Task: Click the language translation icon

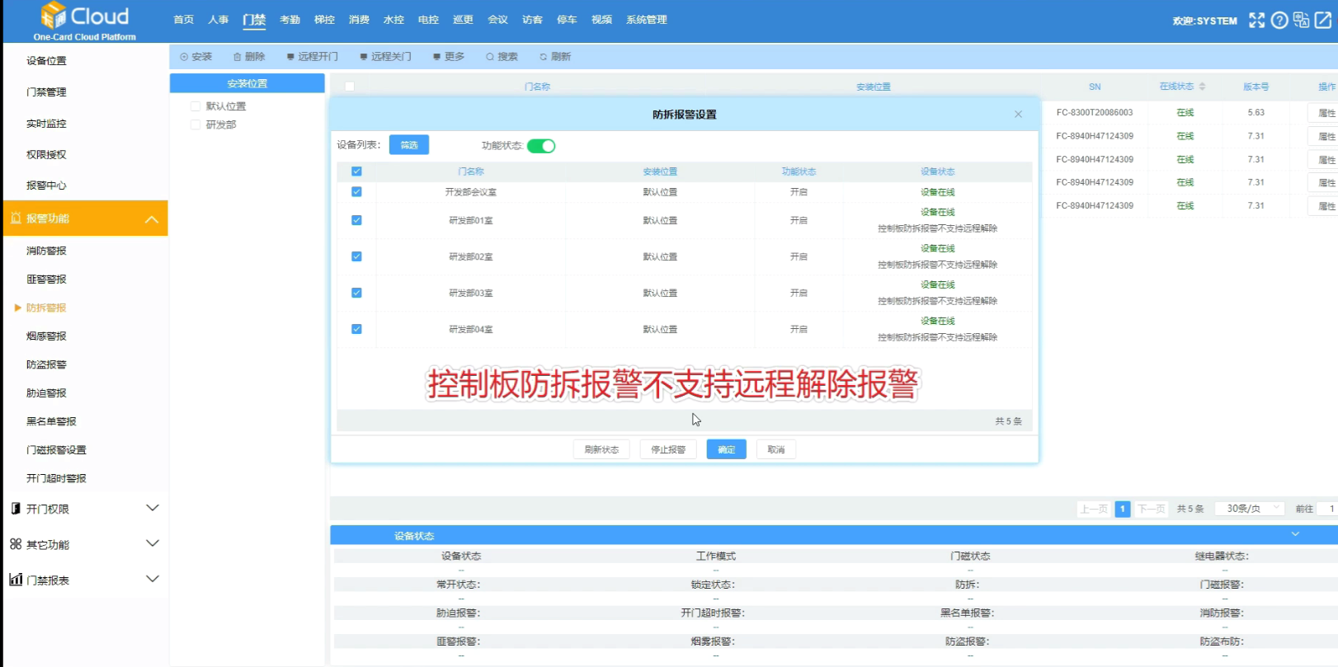Action: tap(1301, 21)
